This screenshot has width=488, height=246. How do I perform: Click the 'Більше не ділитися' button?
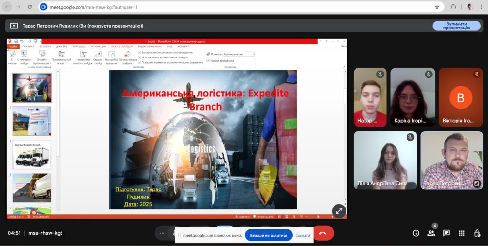pos(268,235)
